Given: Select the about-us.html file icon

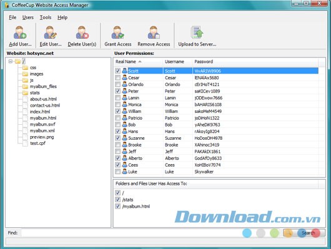Looking at the screenshot, I should pyautogui.click(x=26, y=99).
